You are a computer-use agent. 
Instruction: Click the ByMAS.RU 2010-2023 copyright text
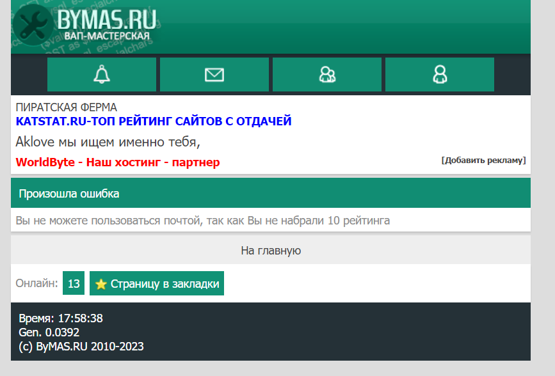(81, 347)
